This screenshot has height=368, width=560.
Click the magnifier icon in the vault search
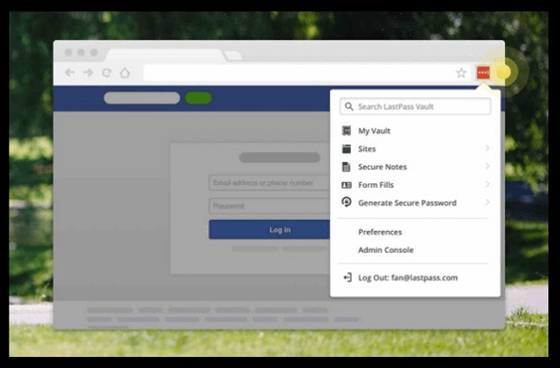pos(349,106)
